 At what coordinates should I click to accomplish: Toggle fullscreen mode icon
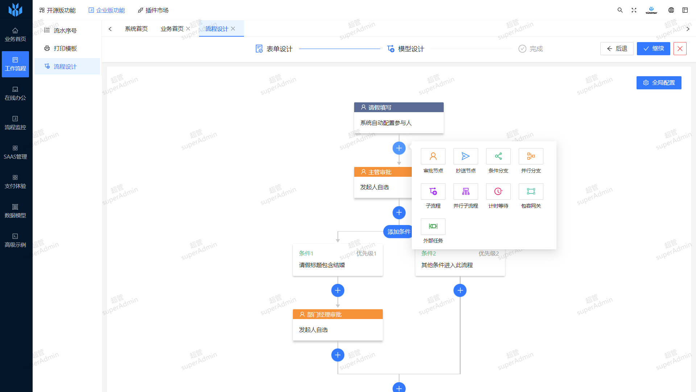[x=634, y=10]
